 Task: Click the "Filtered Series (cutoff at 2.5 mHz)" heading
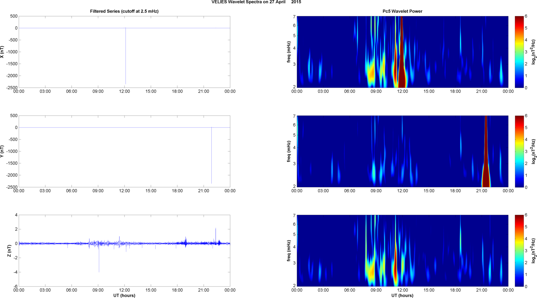click(x=124, y=11)
